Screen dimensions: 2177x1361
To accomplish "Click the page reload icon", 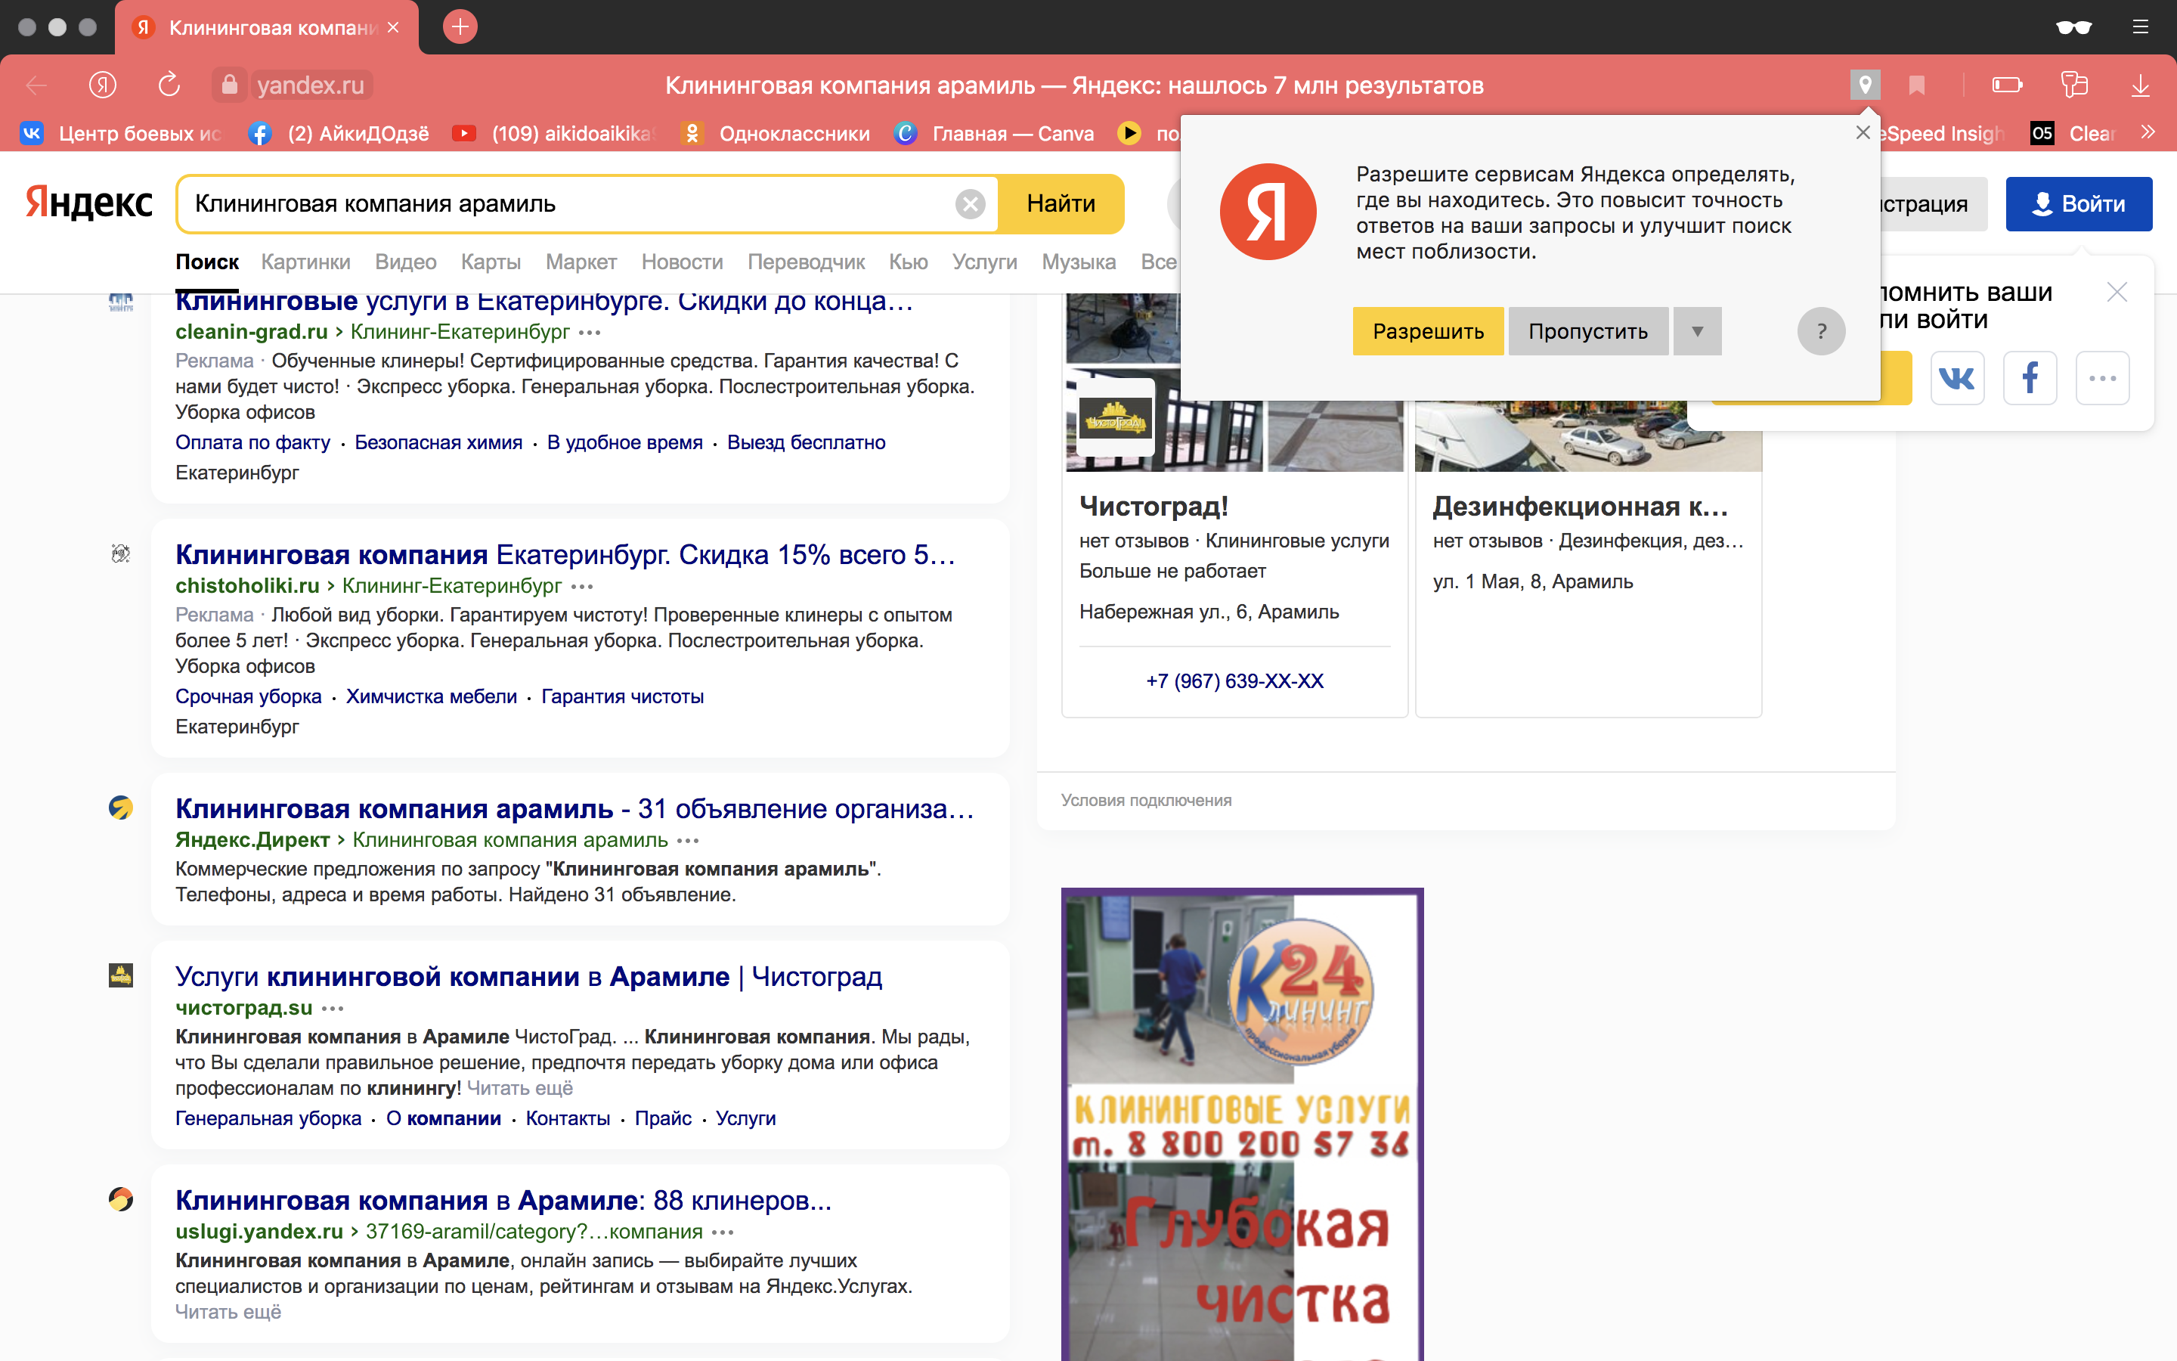I will point(169,85).
